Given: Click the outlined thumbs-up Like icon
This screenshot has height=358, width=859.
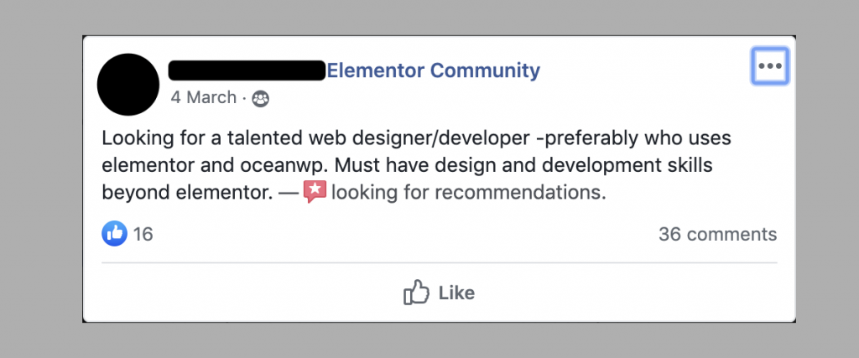Looking at the screenshot, I should click(x=416, y=293).
